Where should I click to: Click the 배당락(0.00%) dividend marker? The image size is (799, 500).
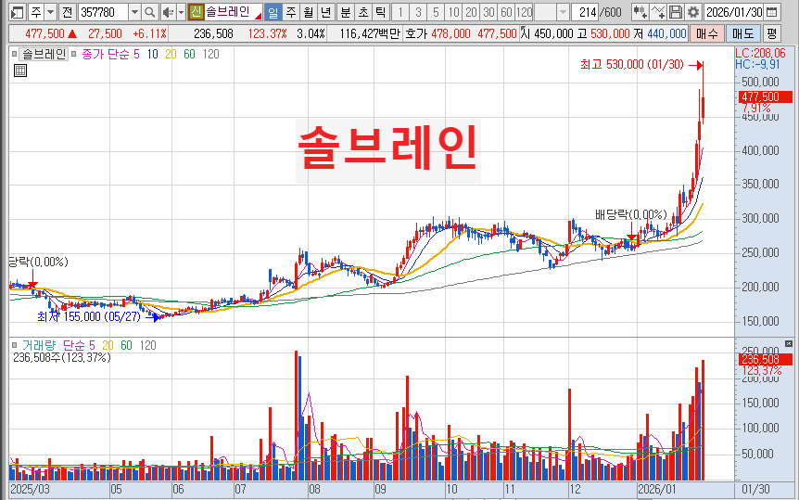[x=631, y=215]
